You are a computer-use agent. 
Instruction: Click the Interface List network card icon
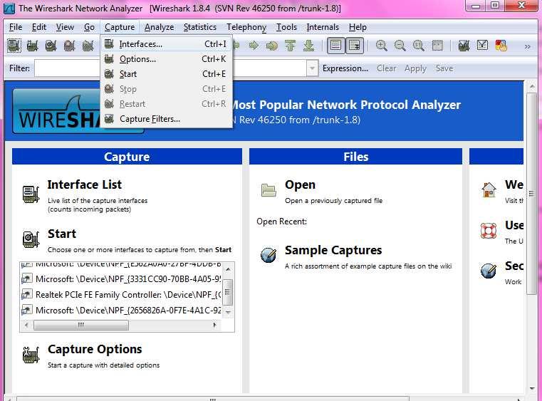31,194
